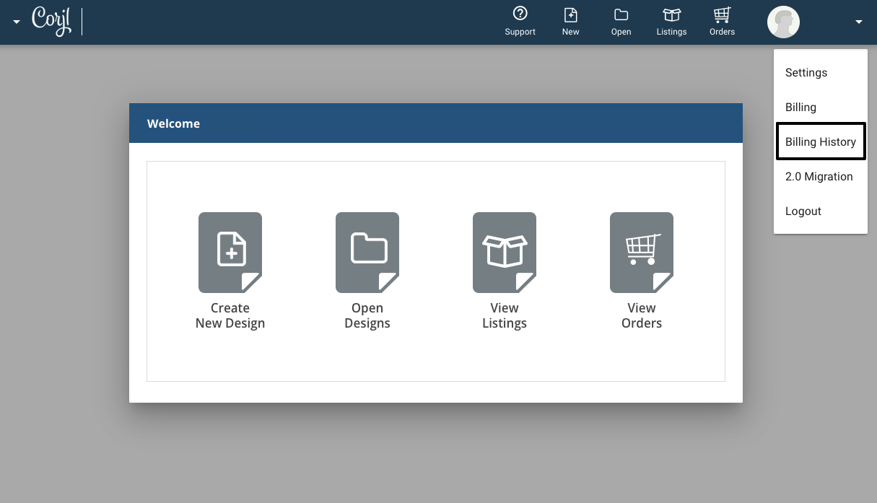Click the Corjl logo
The width and height of the screenshot is (877, 503).
click(52, 21)
